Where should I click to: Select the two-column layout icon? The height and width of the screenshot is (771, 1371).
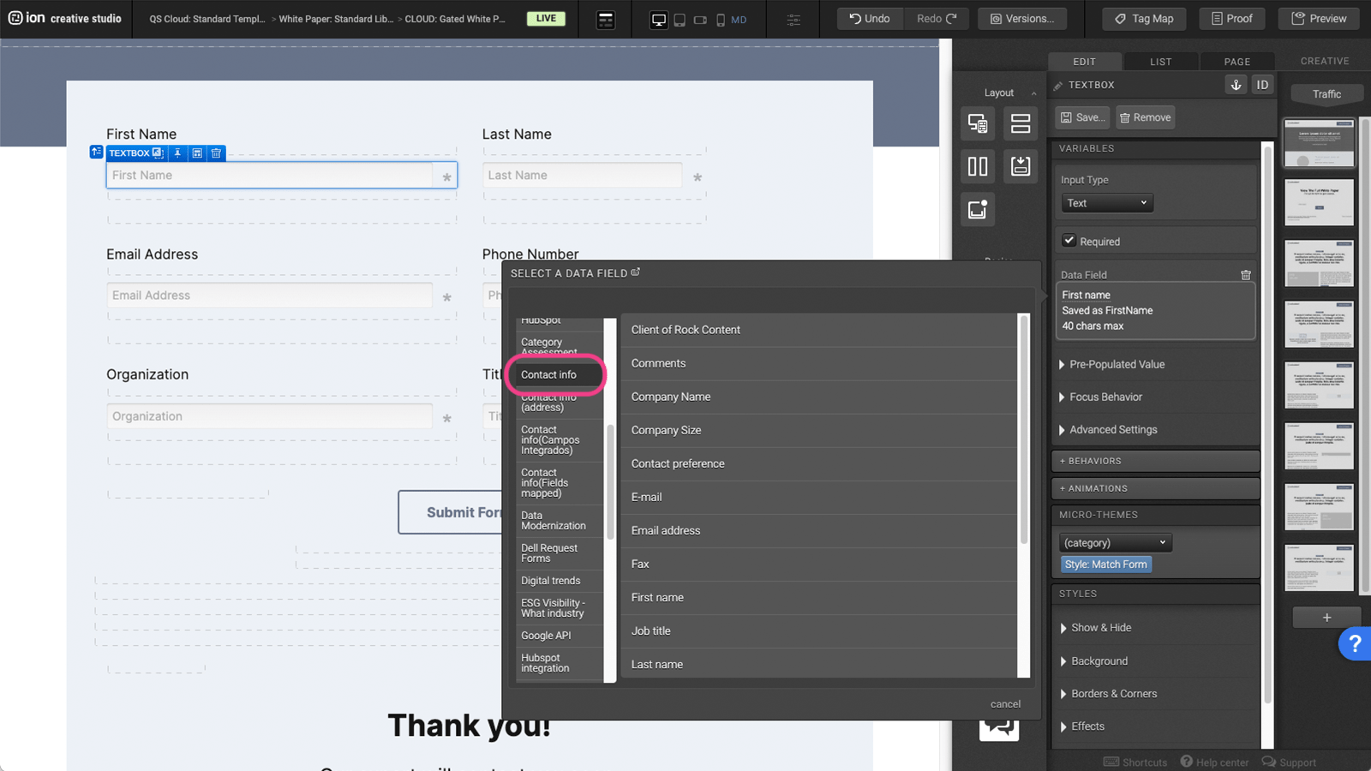(x=978, y=166)
